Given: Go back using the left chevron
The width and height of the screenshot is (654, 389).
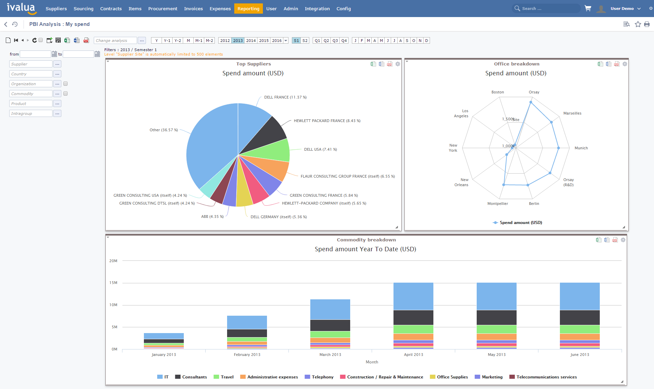Looking at the screenshot, I should pos(6,24).
